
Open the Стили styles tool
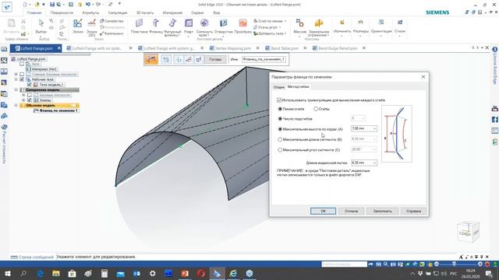point(400,27)
